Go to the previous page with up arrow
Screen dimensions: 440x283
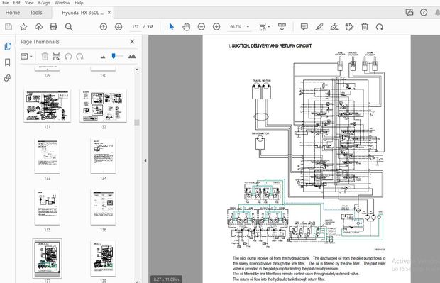point(104,27)
